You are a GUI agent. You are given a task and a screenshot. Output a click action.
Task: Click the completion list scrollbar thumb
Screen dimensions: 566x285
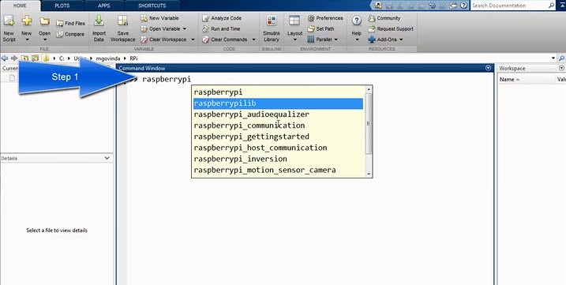(x=369, y=123)
